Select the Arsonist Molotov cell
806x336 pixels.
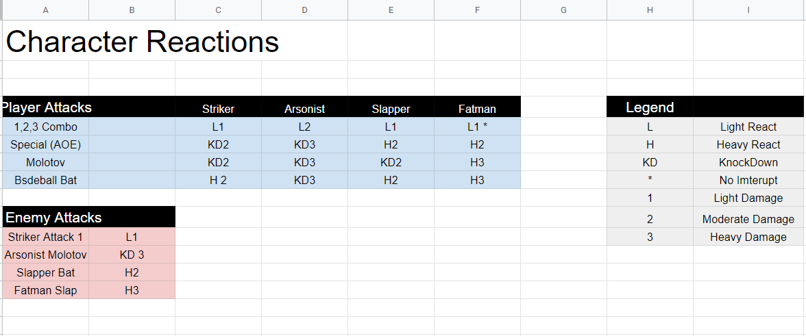click(x=45, y=255)
